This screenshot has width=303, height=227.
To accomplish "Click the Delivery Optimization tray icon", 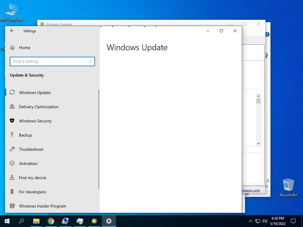I will pos(12,106).
